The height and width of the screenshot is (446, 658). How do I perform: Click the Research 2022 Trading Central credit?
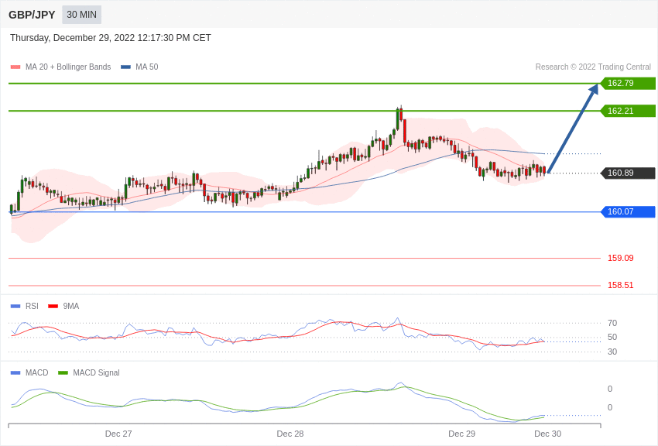(593, 67)
